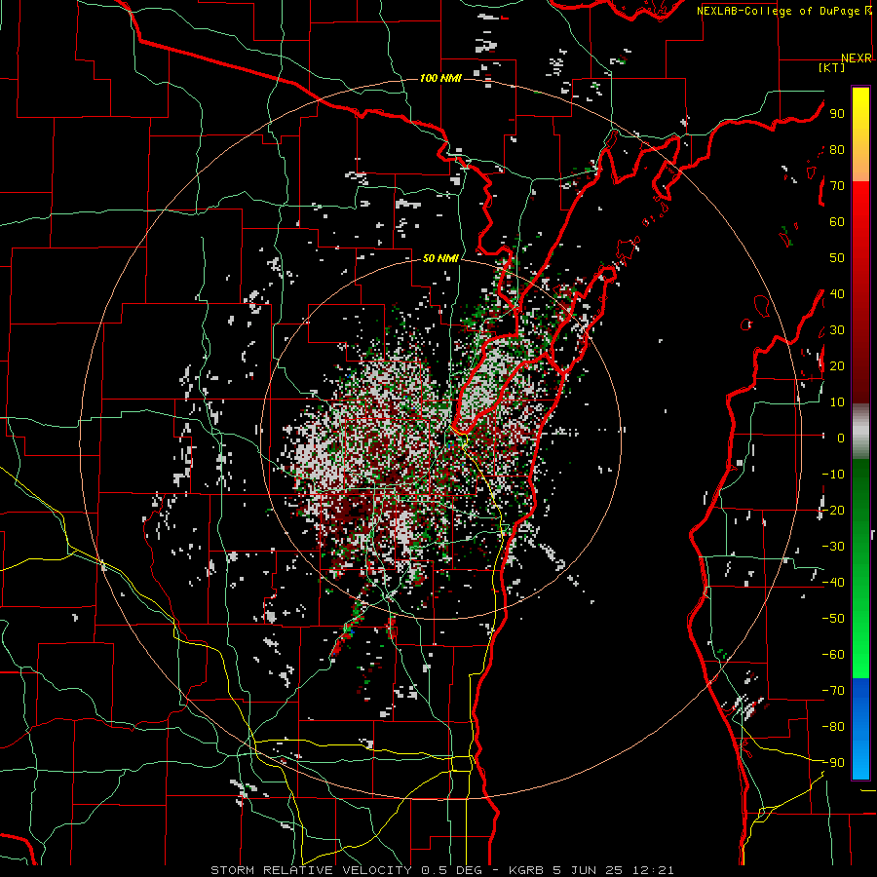The image size is (877, 877).
Task: Pick the bright red segment of the color bar
Action: (860, 205)
